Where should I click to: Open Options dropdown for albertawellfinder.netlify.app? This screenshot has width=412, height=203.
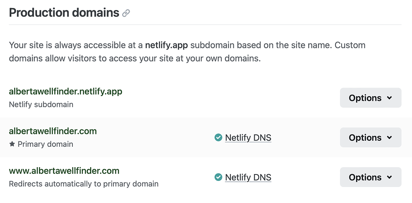point(371,98)
